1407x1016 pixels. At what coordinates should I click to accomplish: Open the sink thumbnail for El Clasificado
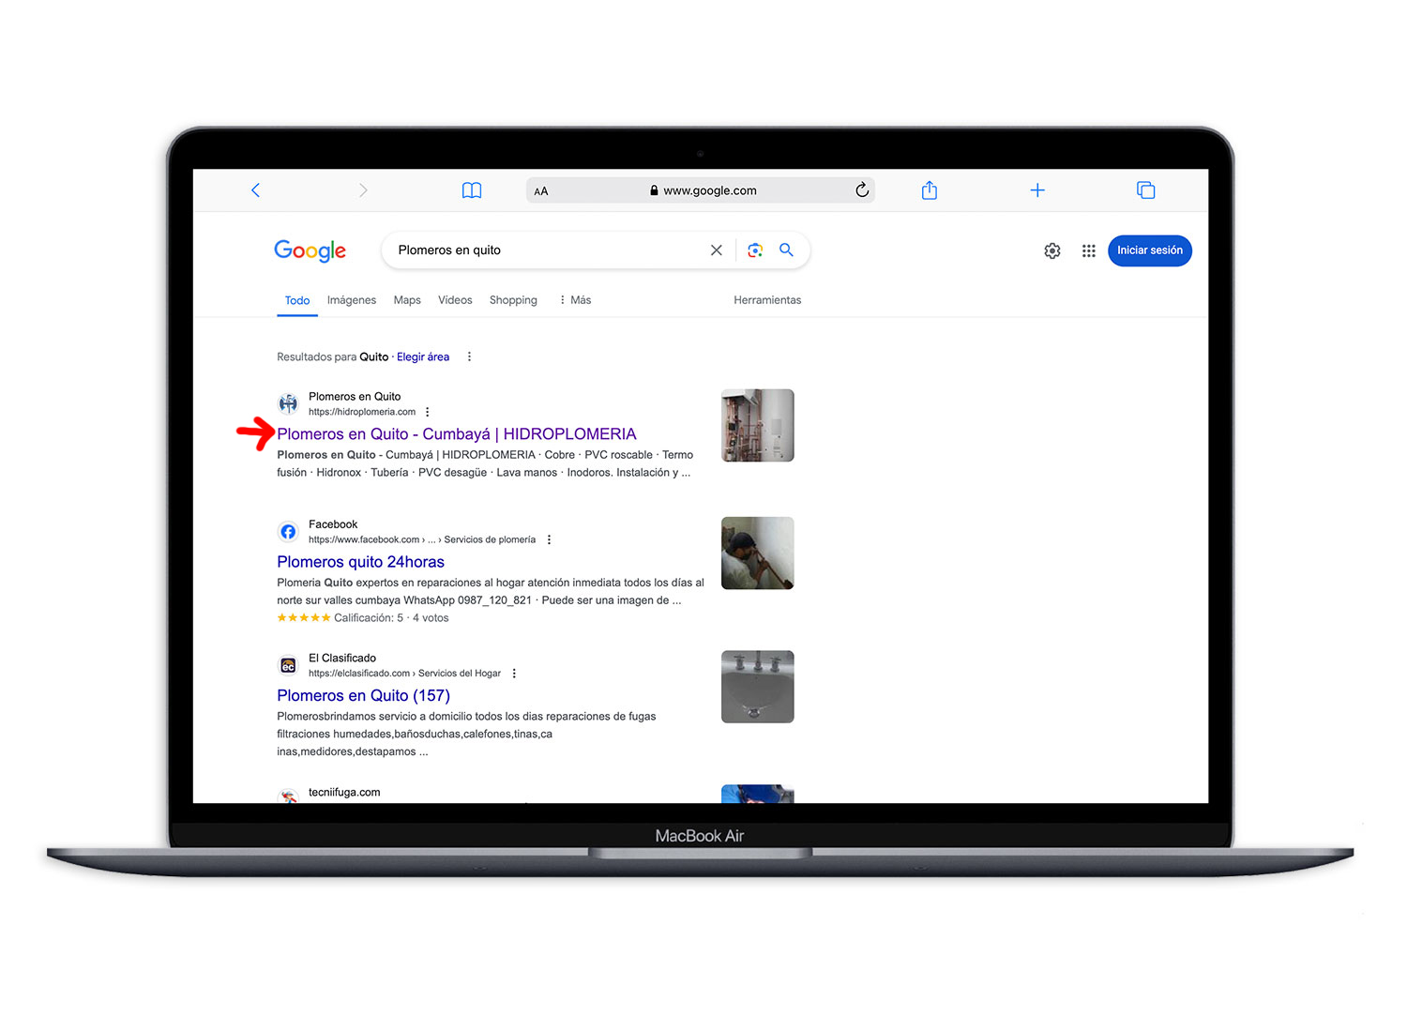coord(757,687)
